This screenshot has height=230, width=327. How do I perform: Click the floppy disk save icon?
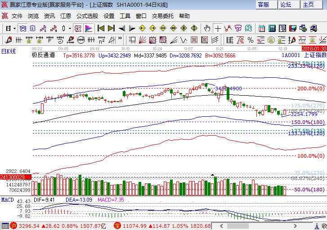293,28
